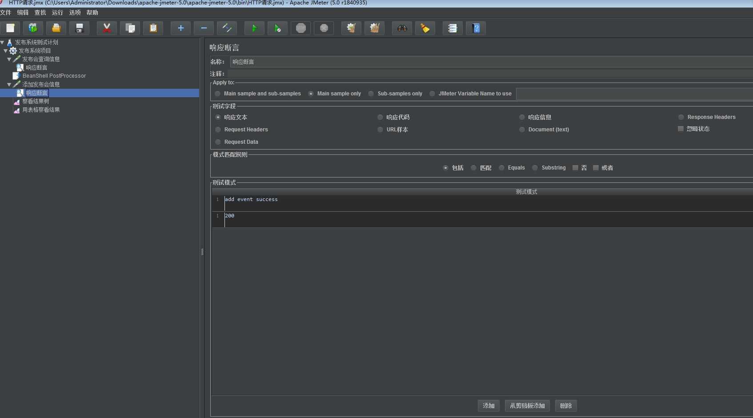Click the Shutdown test icon
Screen dimensions: 753x418
pyautogui.click(x=324, y=28)
